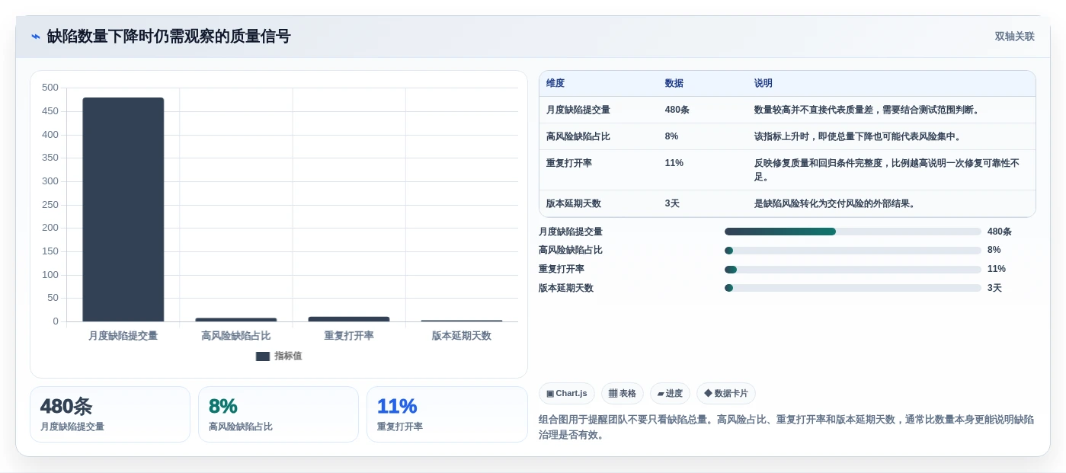
Task: Click the 480条 cell in table
Action: pyautogui.click(x=677, y=110)
